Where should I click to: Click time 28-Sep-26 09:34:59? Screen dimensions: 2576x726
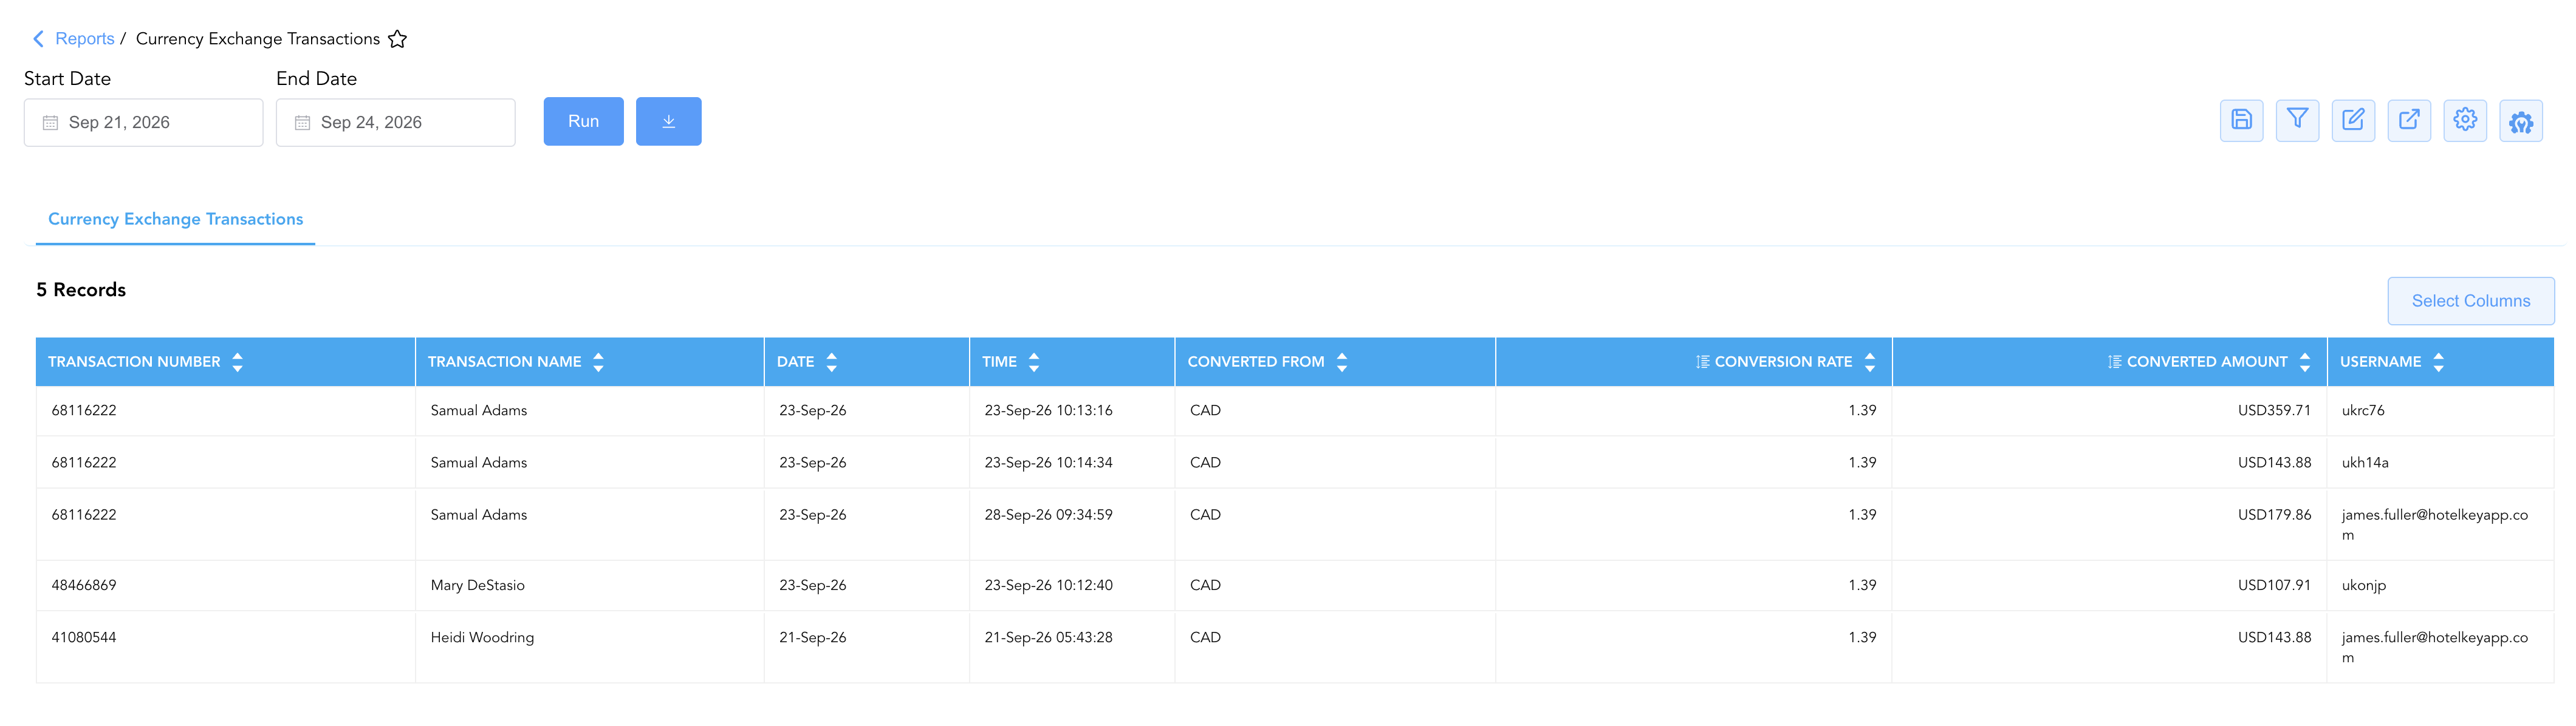[1048, 515]
